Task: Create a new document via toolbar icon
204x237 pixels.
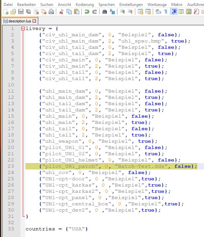Action: pos(6,12)
